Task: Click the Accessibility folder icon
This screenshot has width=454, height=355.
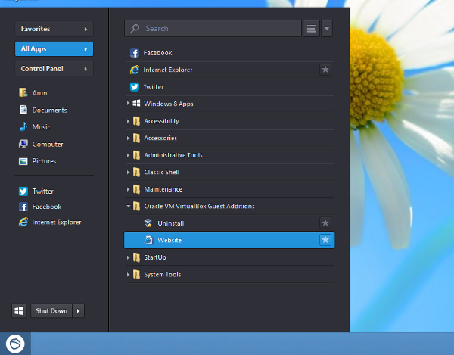Action: [x=136, y=121]
